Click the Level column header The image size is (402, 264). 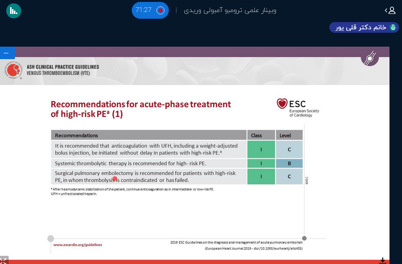click(289, 135)
